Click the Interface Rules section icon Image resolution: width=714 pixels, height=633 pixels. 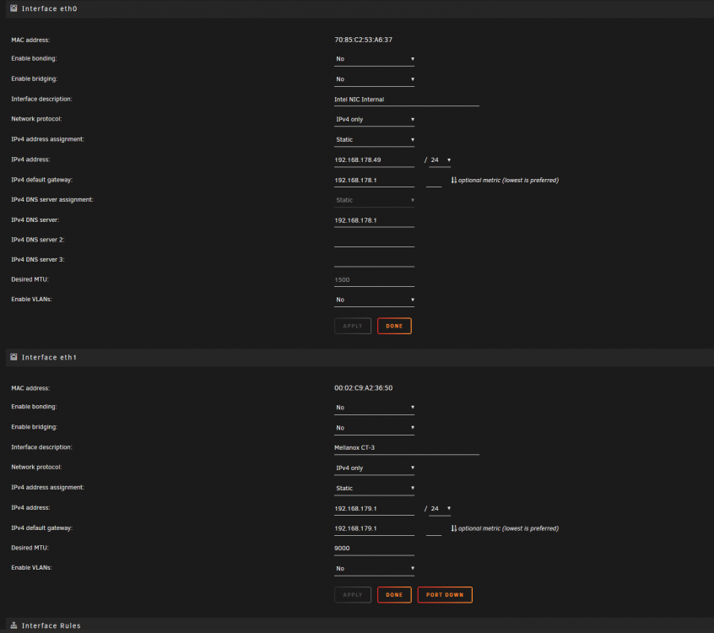(x=14, y=625)
